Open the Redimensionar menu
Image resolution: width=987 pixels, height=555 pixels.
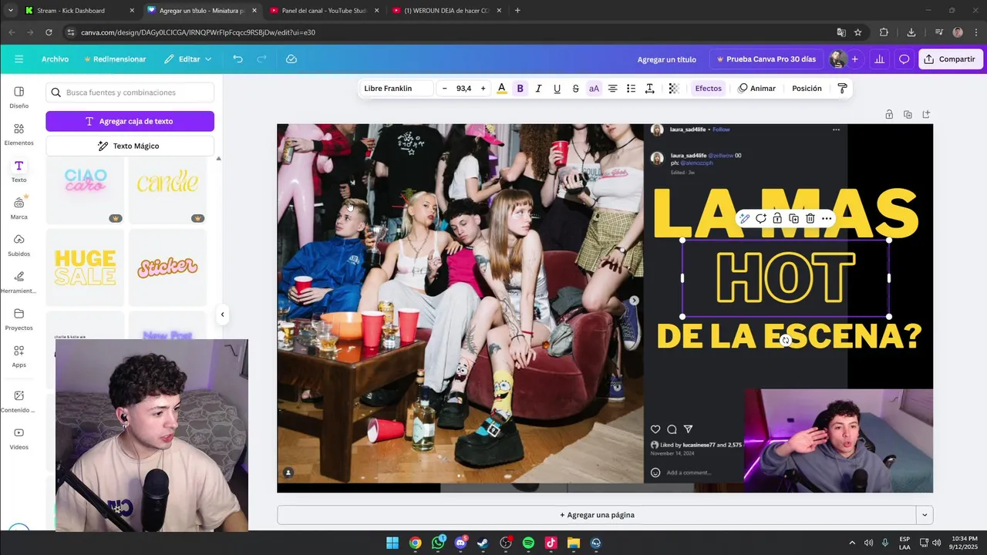coord(115,59)
